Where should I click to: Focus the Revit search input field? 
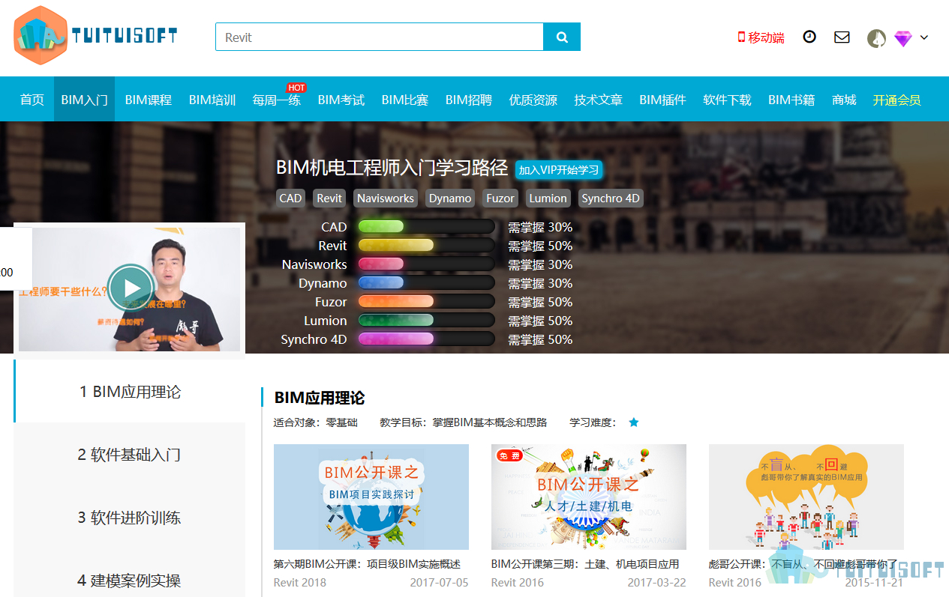tap(380, 37)
